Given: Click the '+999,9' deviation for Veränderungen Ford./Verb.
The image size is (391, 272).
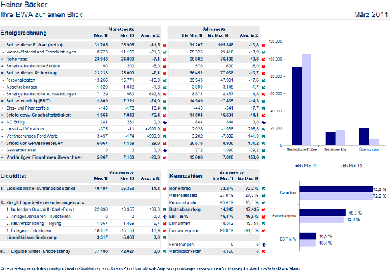Looking at the screenshot, I should (x=153, y=136).
